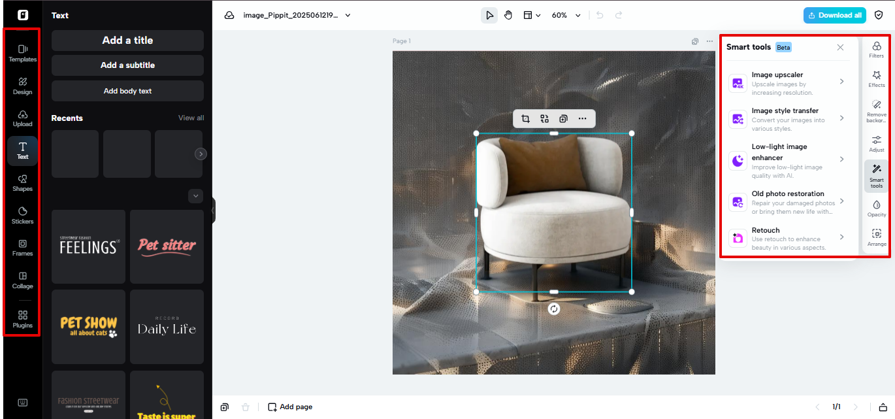The image size is (895, 419).
Task: Open the Effects panel
Action: pyautogui.click(x=876, y=78)
